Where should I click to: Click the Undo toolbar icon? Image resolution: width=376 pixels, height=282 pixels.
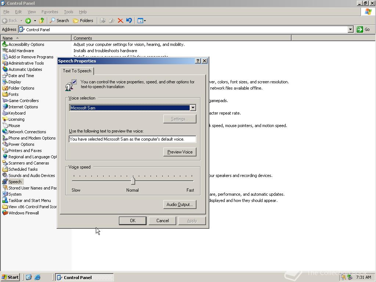129,21
